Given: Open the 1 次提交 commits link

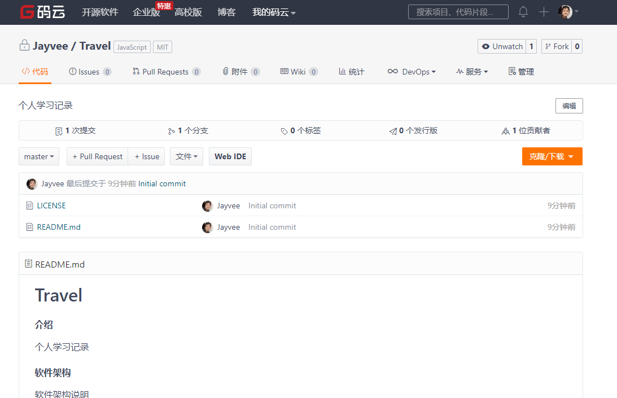Looking at the screenshot, I should pyautogui.click(x=76, y=131).
